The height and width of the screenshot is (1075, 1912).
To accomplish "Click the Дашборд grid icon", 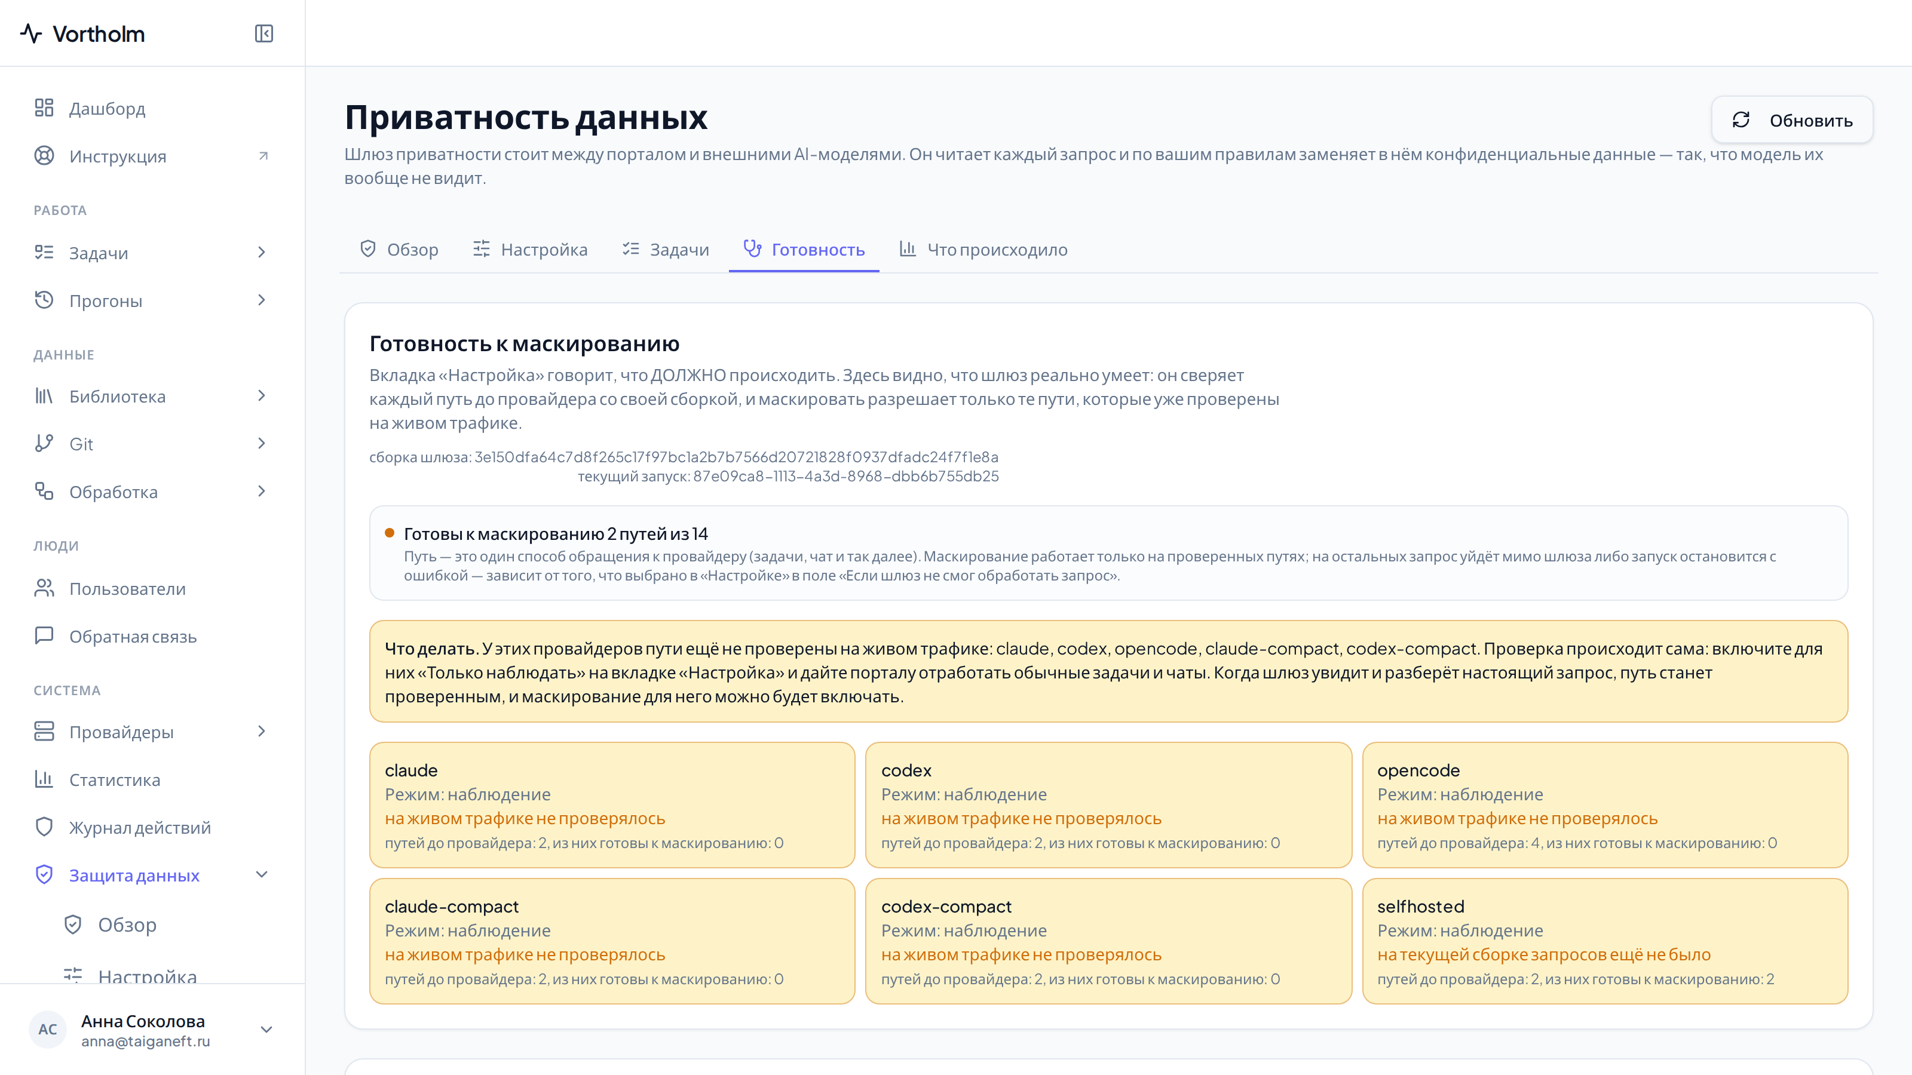I will pyautogui.click(x=44, y=108).
